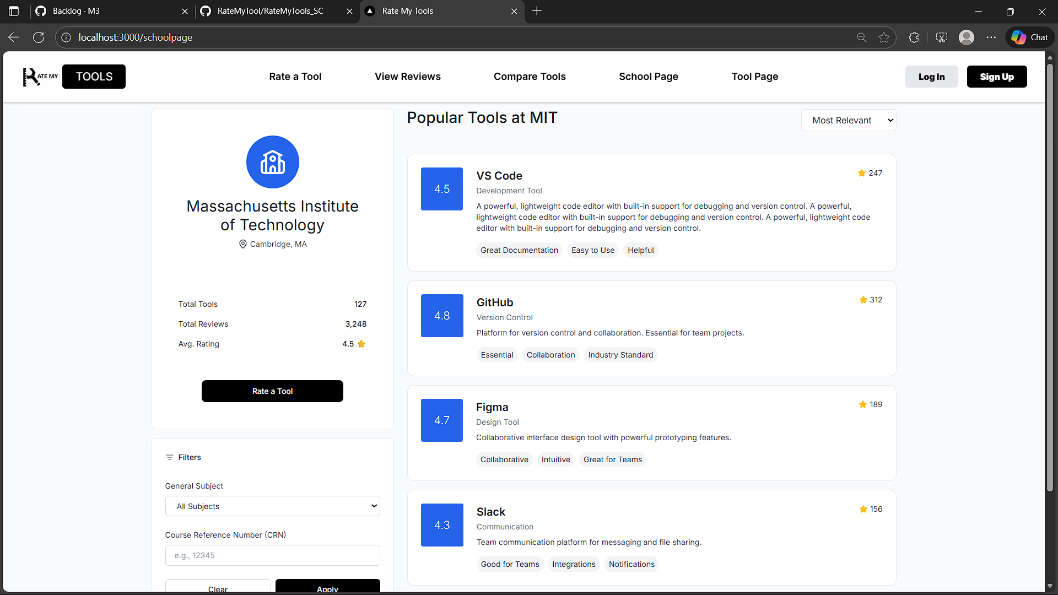Click the browser refresh icon
The width and height of the screenshot is (1058, 595).
coord(39,37)
